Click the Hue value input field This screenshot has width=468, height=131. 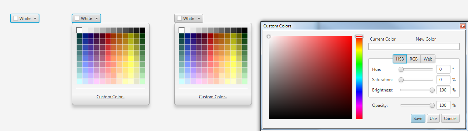(x=443, y=69)
